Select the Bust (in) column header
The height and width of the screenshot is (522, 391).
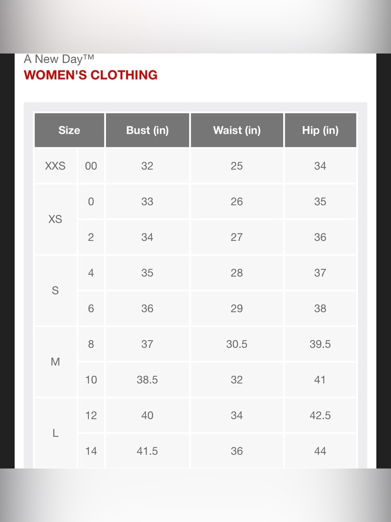pos(147,130)
